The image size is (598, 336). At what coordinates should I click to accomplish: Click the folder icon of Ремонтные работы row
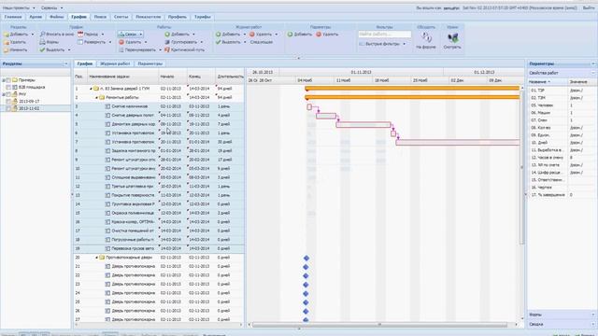pos(102,97)
